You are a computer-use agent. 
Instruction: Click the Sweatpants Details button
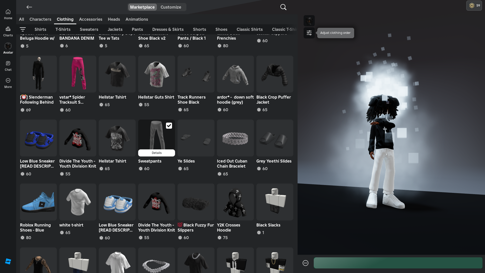pos(156,153)
